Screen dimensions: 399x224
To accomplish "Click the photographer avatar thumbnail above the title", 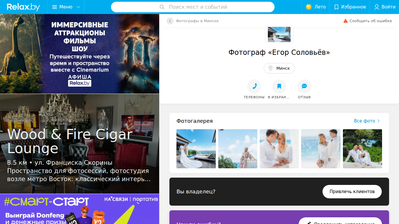I will pyautogui.click(x=279, y=34).
